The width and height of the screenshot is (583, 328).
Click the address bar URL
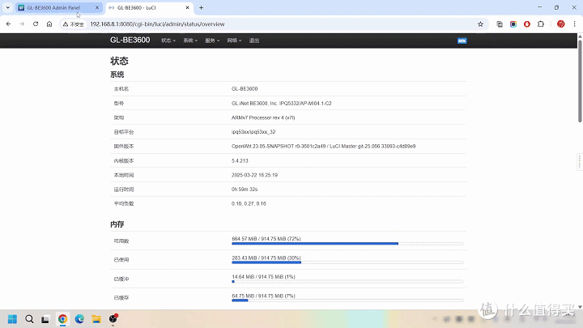click(157, 24)
